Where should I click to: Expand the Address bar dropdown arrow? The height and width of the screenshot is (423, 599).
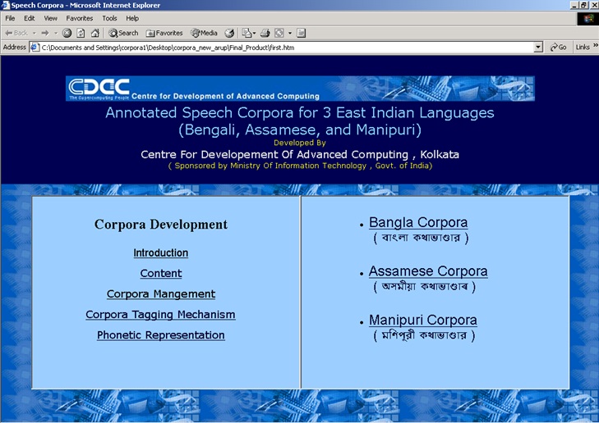pyautogui.click(x=538, y=48)
